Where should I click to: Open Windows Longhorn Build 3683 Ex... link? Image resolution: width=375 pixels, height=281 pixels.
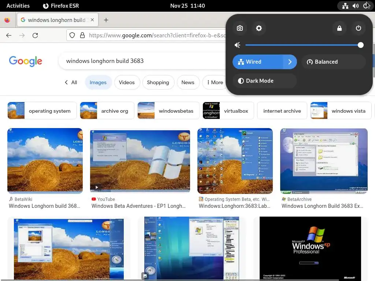(x=322, y=206)
